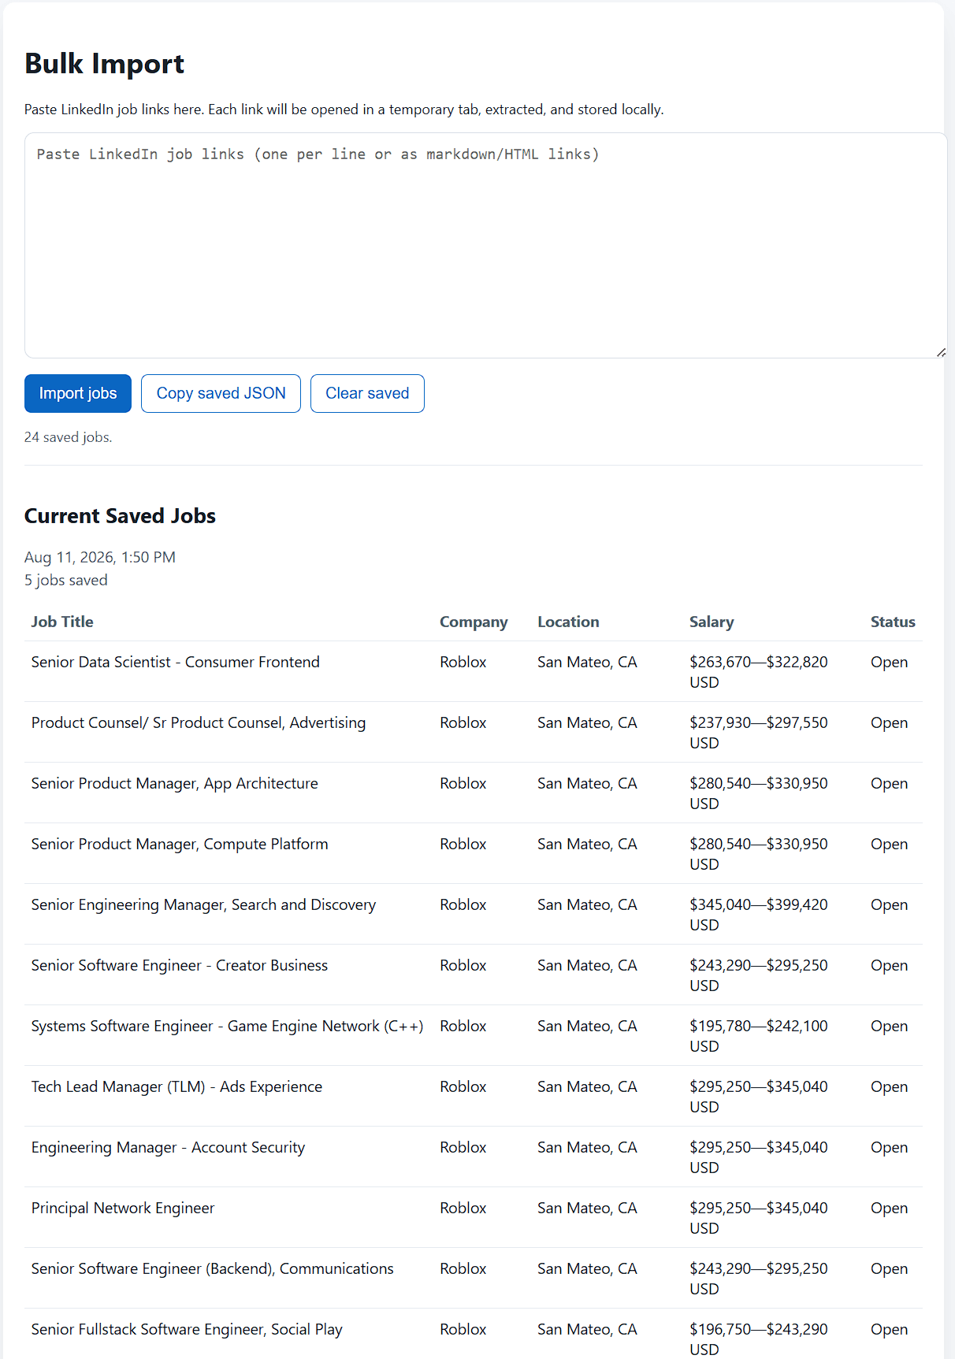Click salary $195,780—$242,100 USD
Image resolution: width=955 pixels, height=1359 pixels.
click(x=759, y=1036)
